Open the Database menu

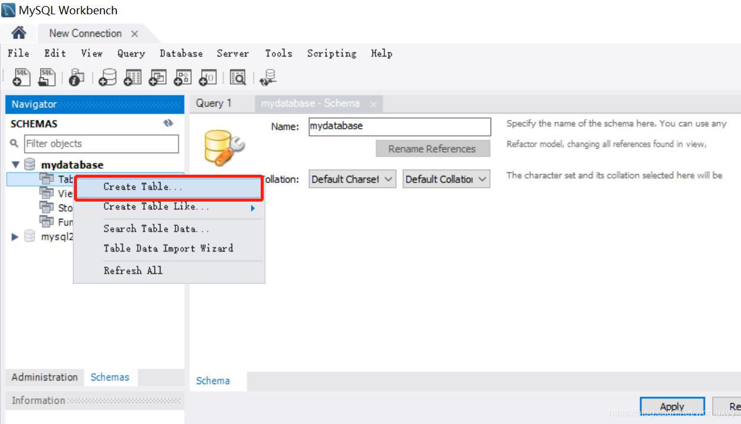click(181, 54)
